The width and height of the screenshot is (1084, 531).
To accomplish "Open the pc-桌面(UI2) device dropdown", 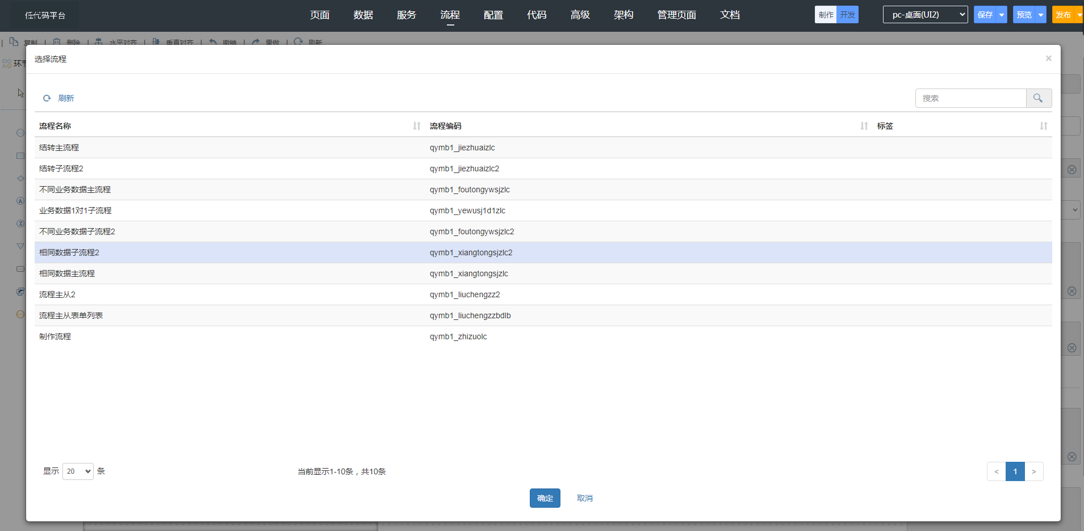I will (x=925, y=15).
